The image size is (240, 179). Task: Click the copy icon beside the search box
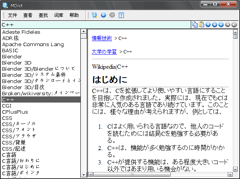click(195, 25)
